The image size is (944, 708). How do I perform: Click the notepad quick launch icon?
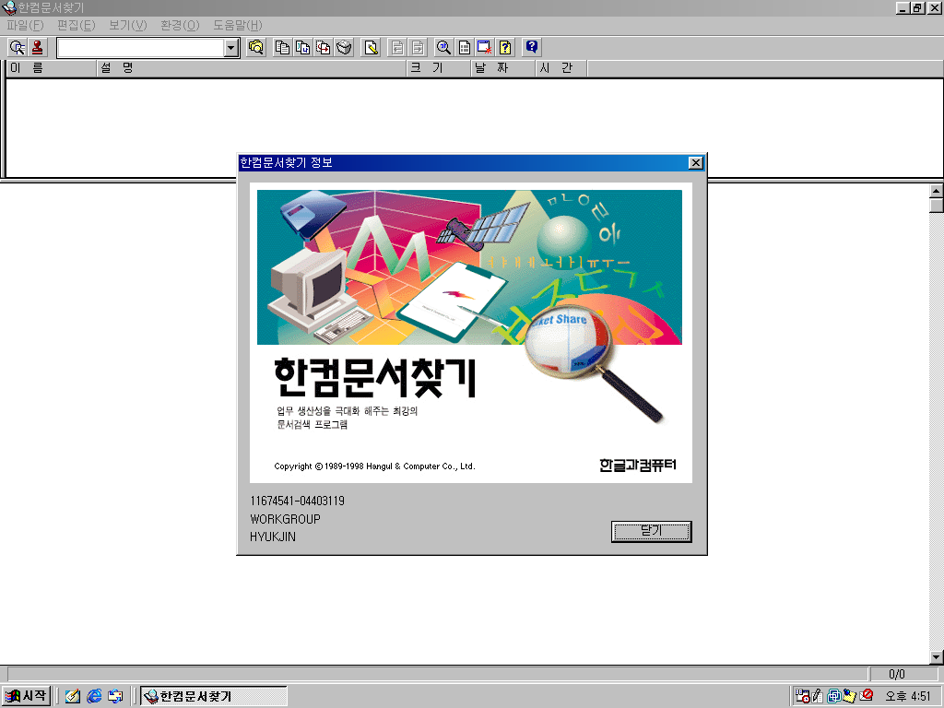coord(73,696)
